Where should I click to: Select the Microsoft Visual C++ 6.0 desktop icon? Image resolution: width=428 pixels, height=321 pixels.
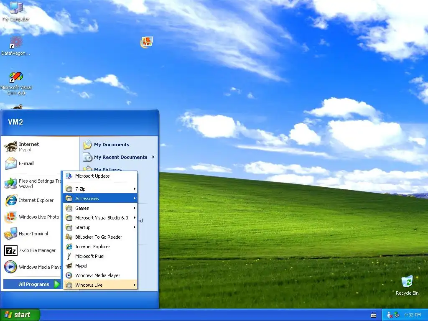tap(16, 77)
